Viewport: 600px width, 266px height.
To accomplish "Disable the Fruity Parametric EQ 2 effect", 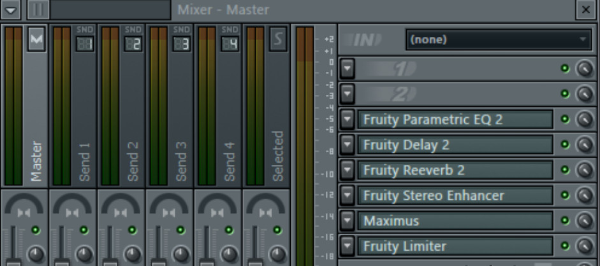I will coord(565,119).
